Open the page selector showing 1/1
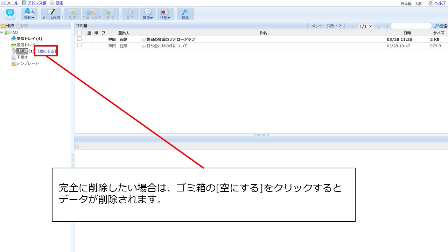The width and height of the screenshot is (448, 252). point(366,26)
